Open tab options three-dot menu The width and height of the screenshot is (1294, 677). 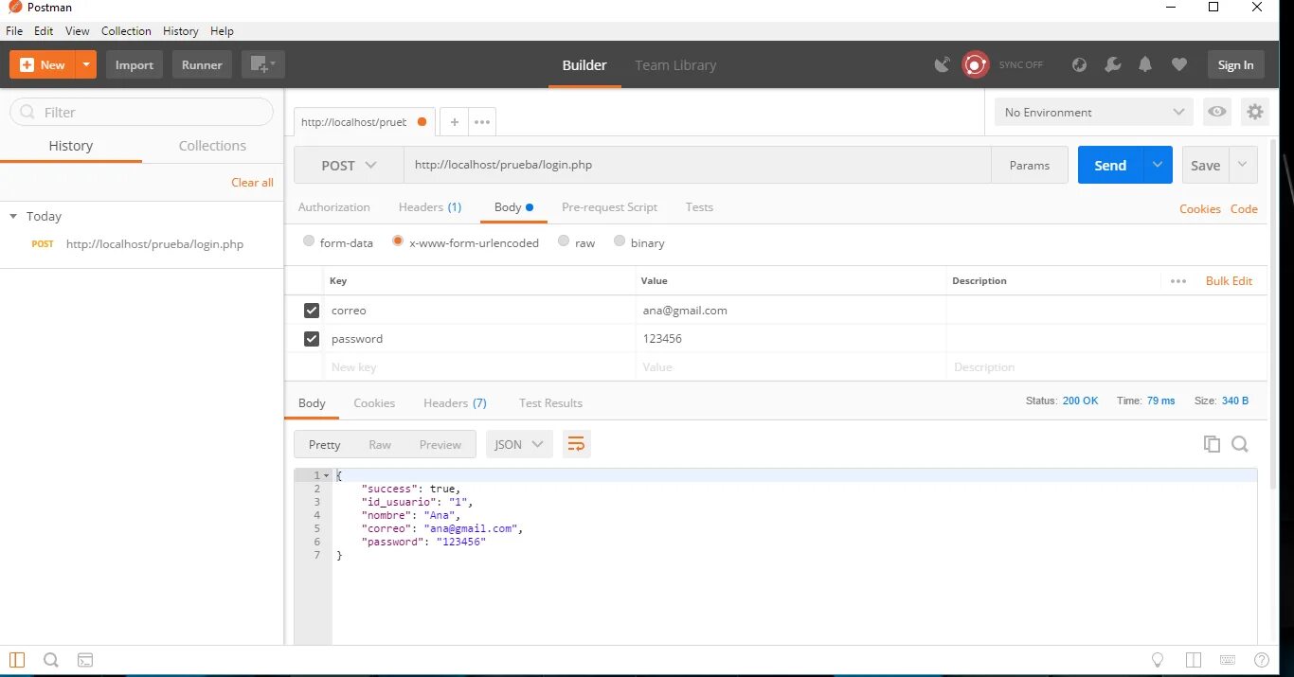[x=482, y=122]
